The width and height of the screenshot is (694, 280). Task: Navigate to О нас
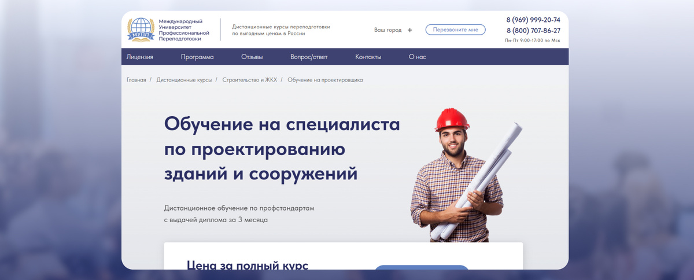pyautogui.click(x=418, y=57)
